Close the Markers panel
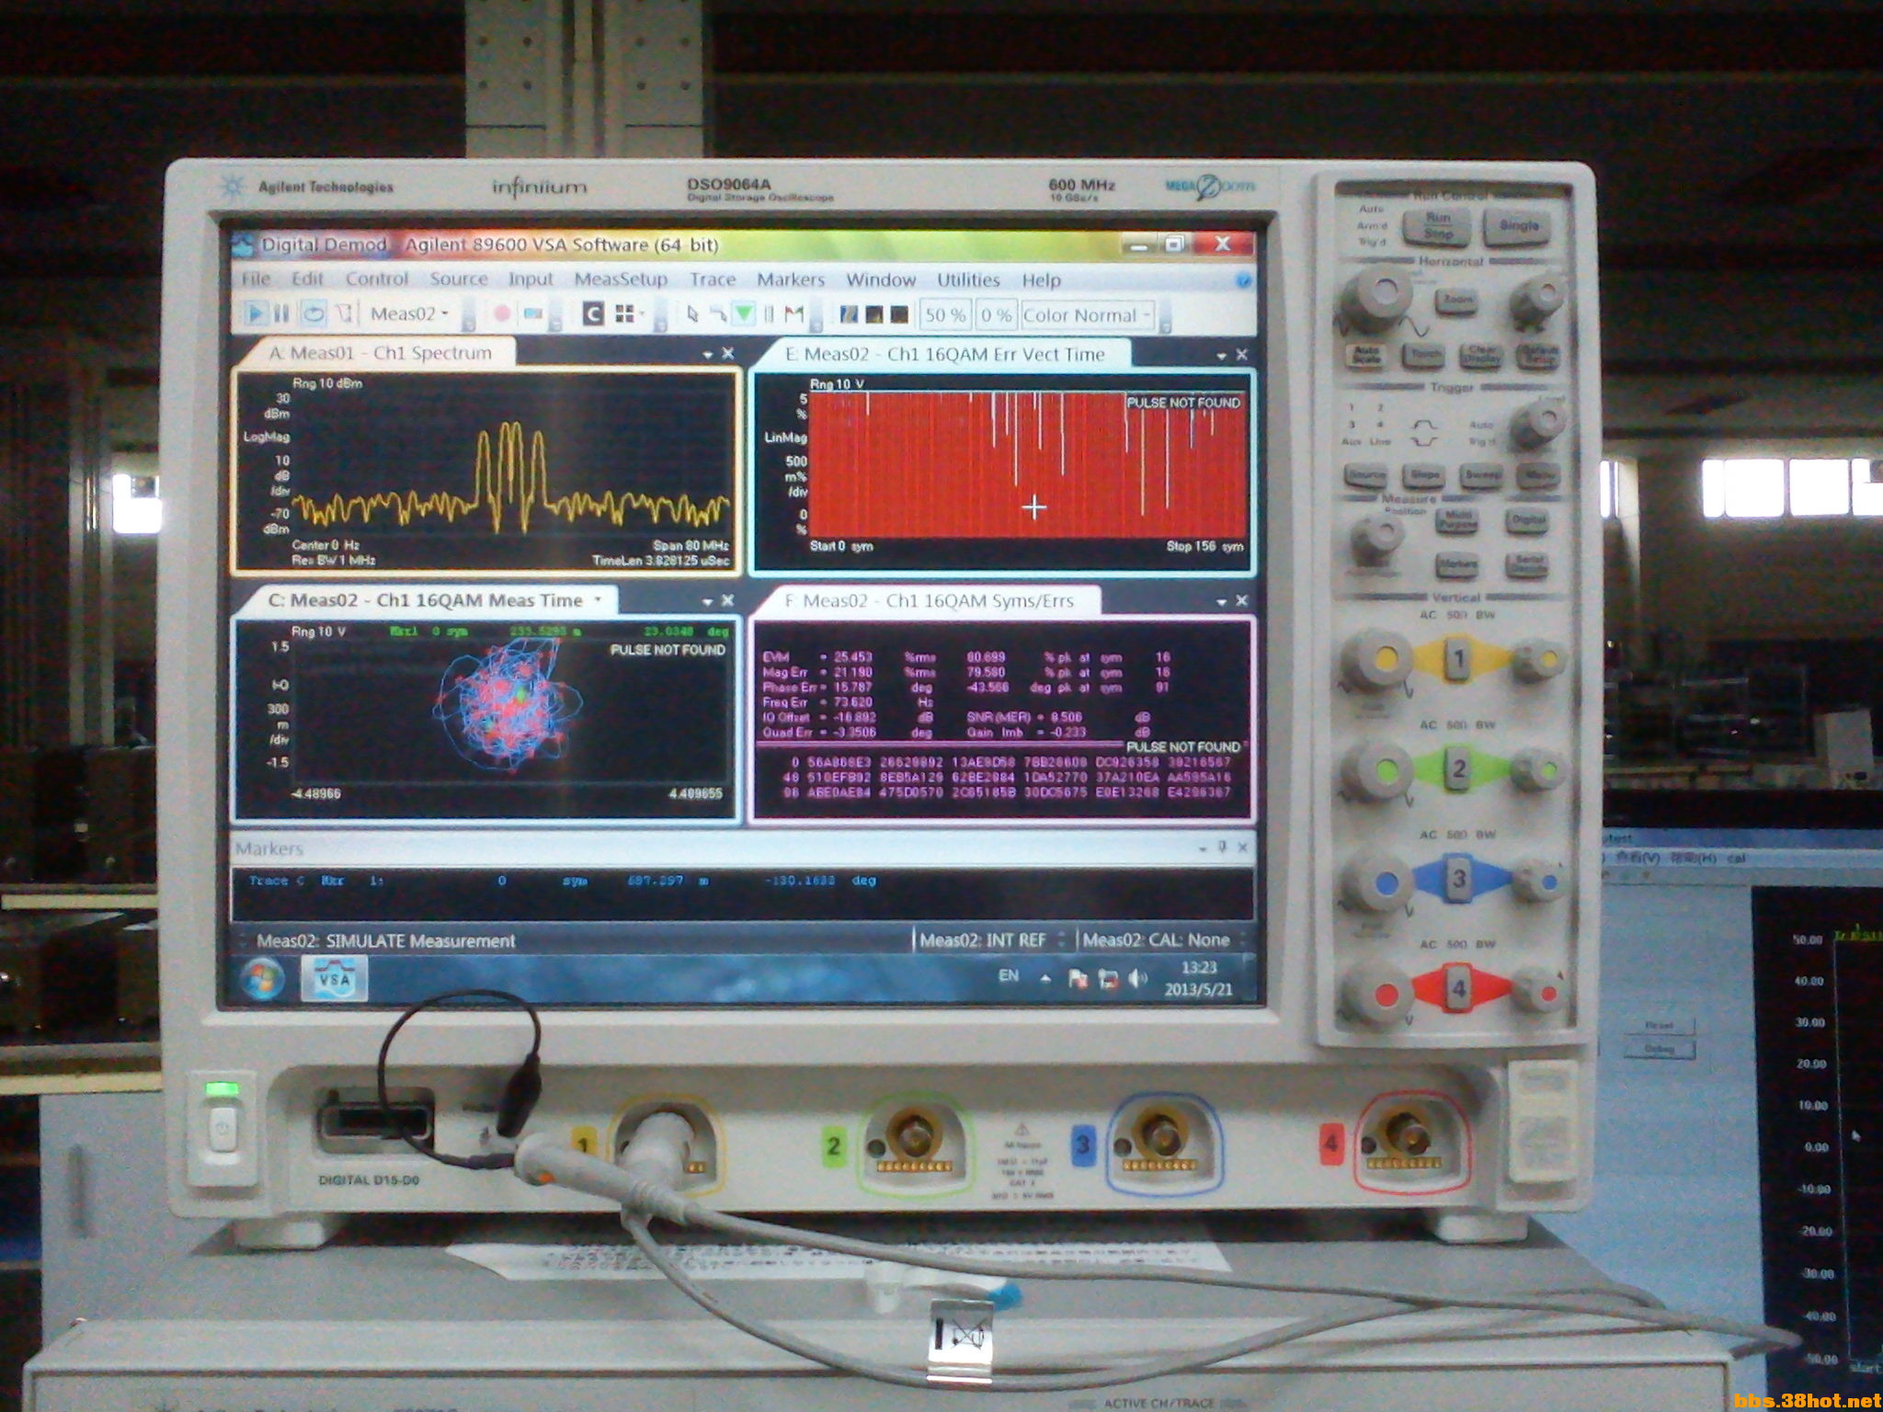The height and width of the screenshot is (1412, 1883). [x=1242, y=847]
